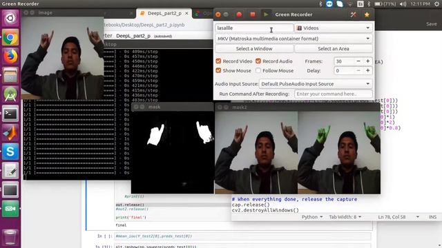
Task: Toggle the Show Mouse checkbox
Action: coord(218,70)
